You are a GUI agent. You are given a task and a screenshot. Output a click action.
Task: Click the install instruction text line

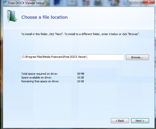[80, 34]
